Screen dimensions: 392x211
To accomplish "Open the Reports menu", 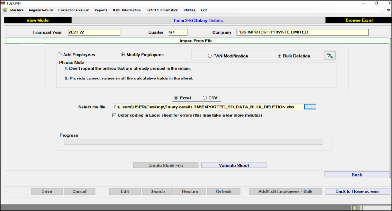I will pos(101,10).
